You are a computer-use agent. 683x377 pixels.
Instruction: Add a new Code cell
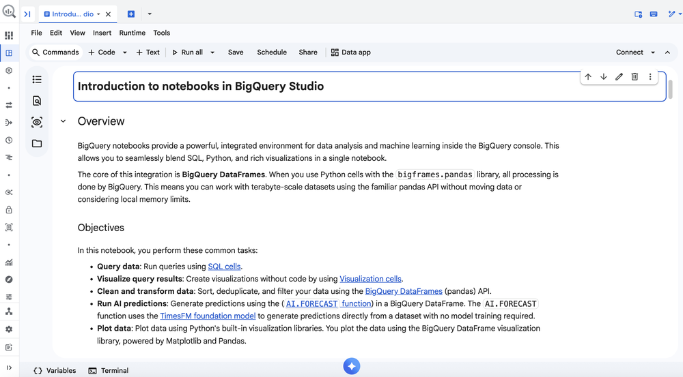102,52
